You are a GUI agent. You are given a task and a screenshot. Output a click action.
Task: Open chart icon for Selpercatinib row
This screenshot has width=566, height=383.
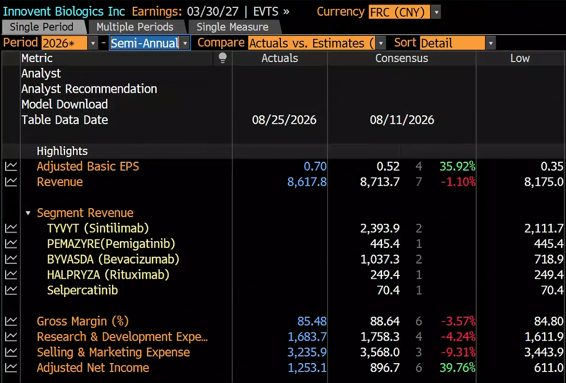11,291
